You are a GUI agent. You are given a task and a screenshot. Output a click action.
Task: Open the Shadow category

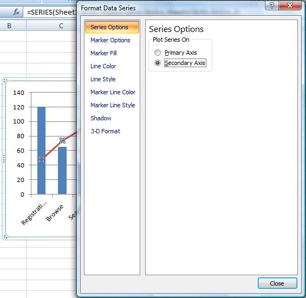(x=101, y=118)
